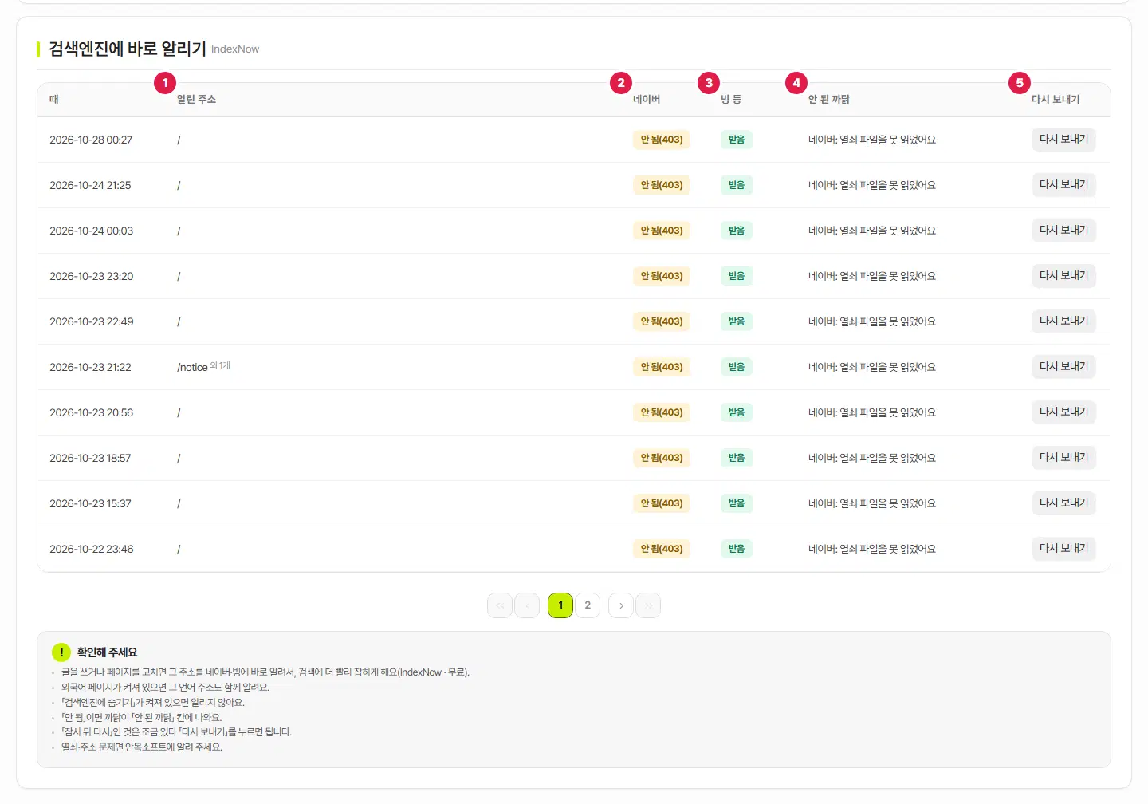Click the 받음 badge in 2026-10-23 18:57 row
The image size is (1148, 804).
click(737, 458)
